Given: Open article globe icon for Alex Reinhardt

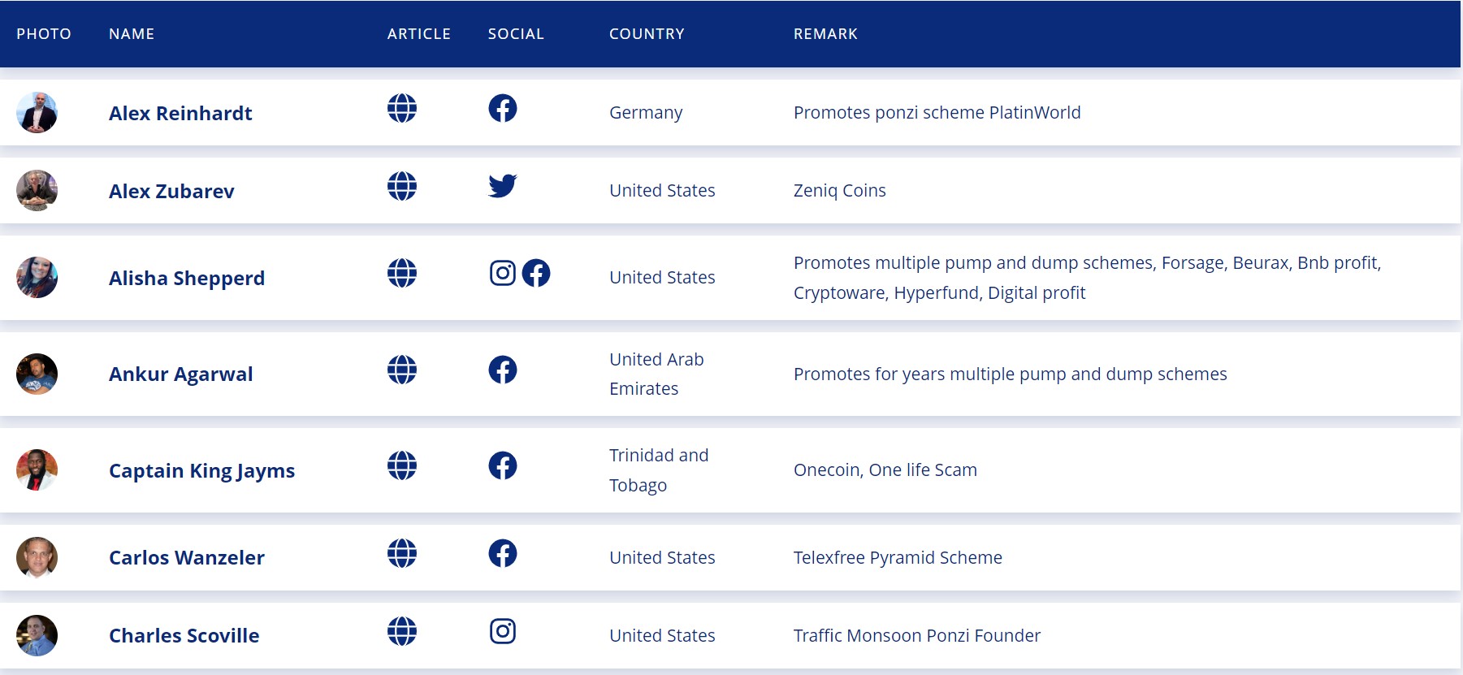Looking at the screenshot, I should tap(402, 108).
